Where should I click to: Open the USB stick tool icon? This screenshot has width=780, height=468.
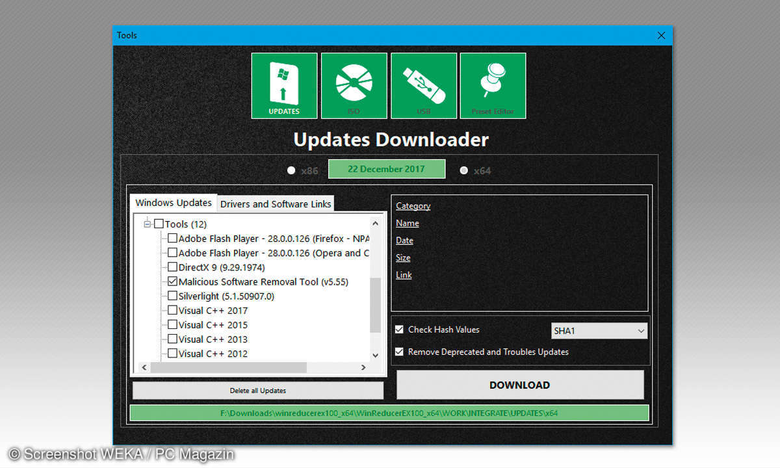tap(423, 86)
